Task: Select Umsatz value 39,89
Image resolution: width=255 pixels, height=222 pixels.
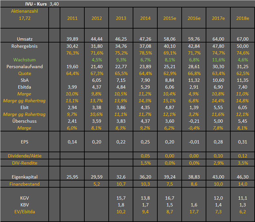Action: coord(72,39)
